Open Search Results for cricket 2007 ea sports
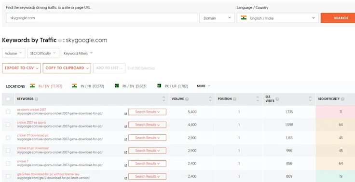The width and height of the screenshot is (355, 182). pyautogui.click(x=148, y=125)
